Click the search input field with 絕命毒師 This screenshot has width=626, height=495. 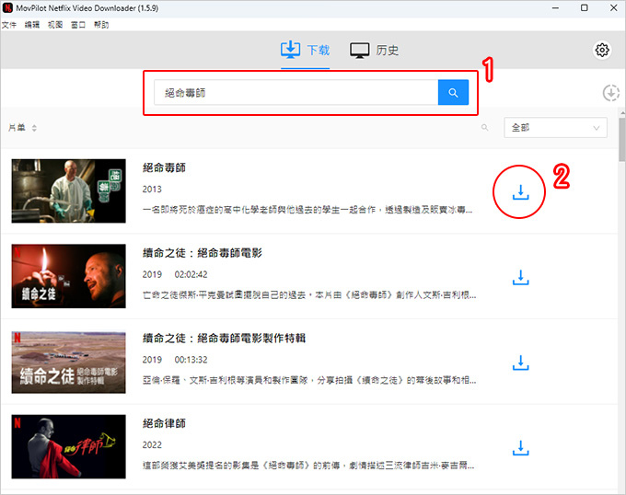(296, 93)
